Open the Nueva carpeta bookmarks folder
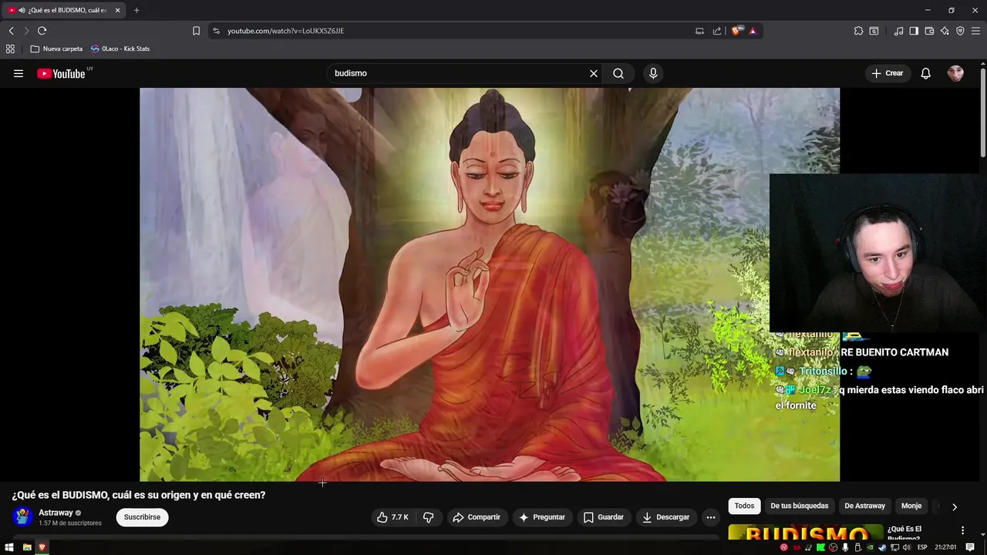987x555 pixels. tap(56, 49)
